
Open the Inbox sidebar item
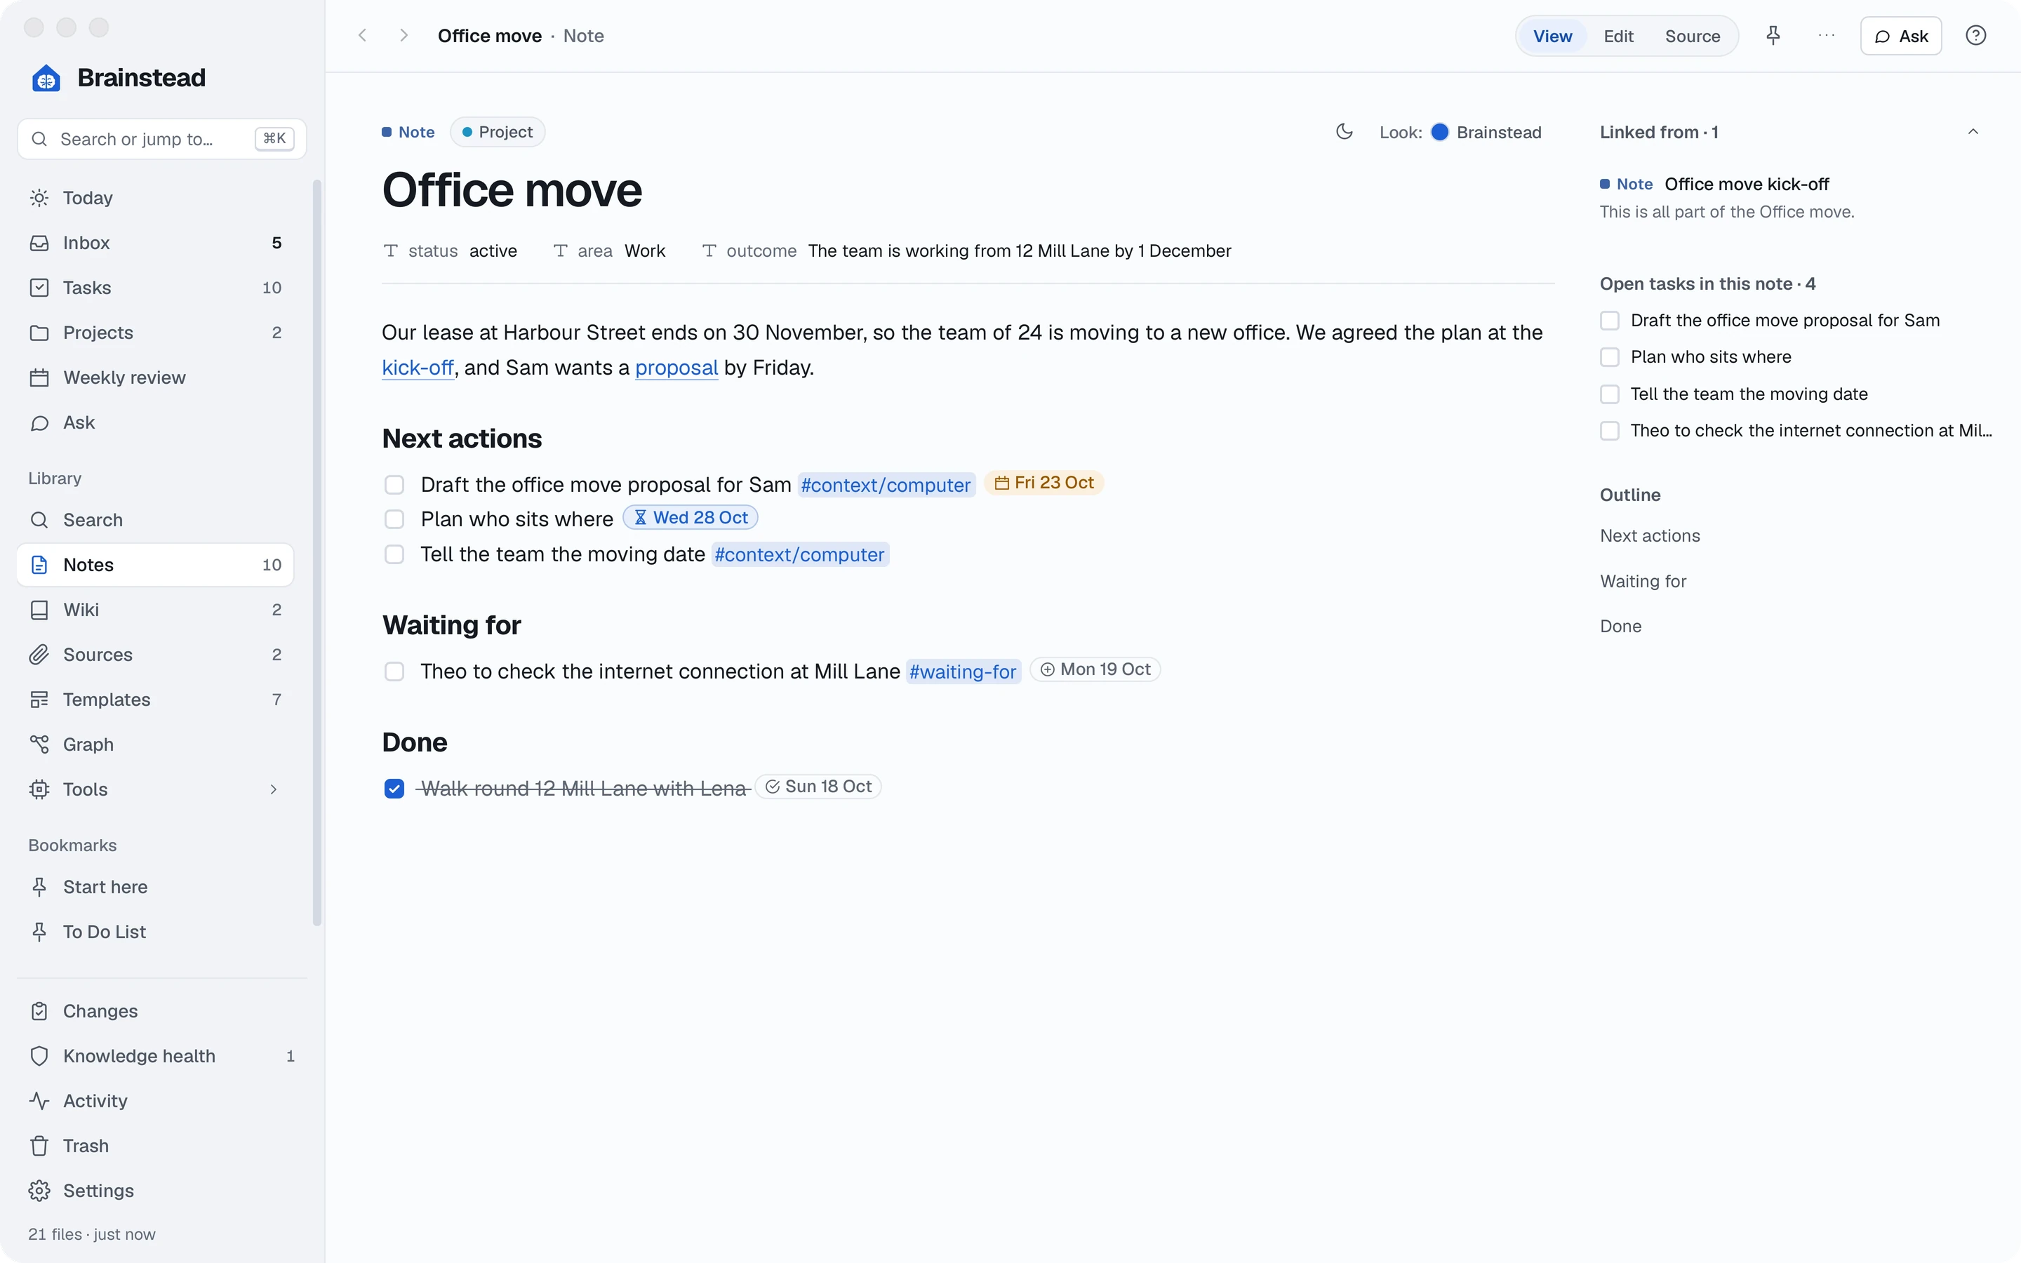[155, 243]
